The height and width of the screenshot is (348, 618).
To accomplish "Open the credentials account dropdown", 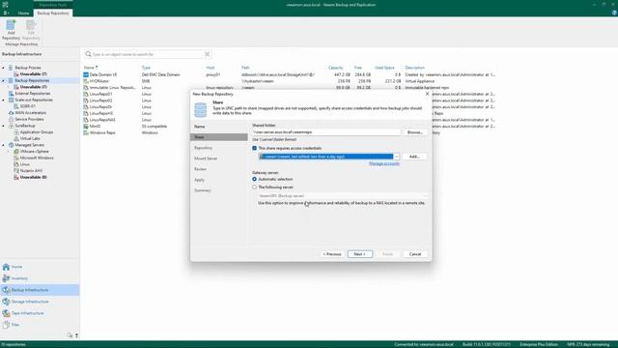I will pyautogui.click(x=397, y=157).
